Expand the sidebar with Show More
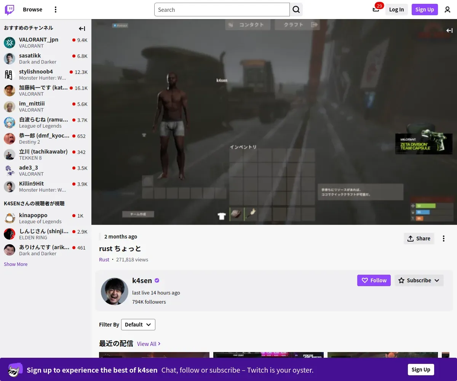 pos(16,264)
